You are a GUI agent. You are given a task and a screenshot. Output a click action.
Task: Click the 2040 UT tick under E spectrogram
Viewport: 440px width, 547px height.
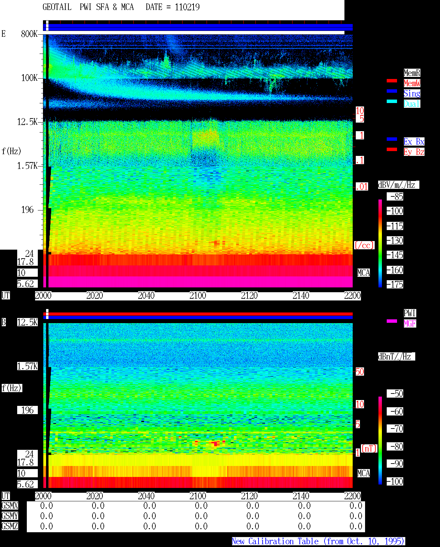click(x=146, y=295)
